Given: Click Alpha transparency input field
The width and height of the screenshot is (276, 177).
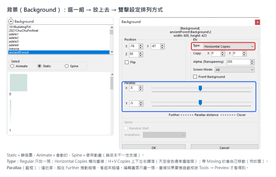Looking at the screenshot, I should [x=238, y=62].
